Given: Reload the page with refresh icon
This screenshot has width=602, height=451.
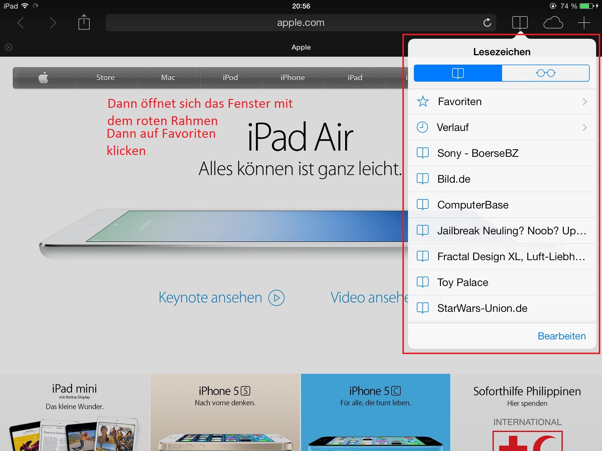Looking at the screenshot, I should point(487,23).
